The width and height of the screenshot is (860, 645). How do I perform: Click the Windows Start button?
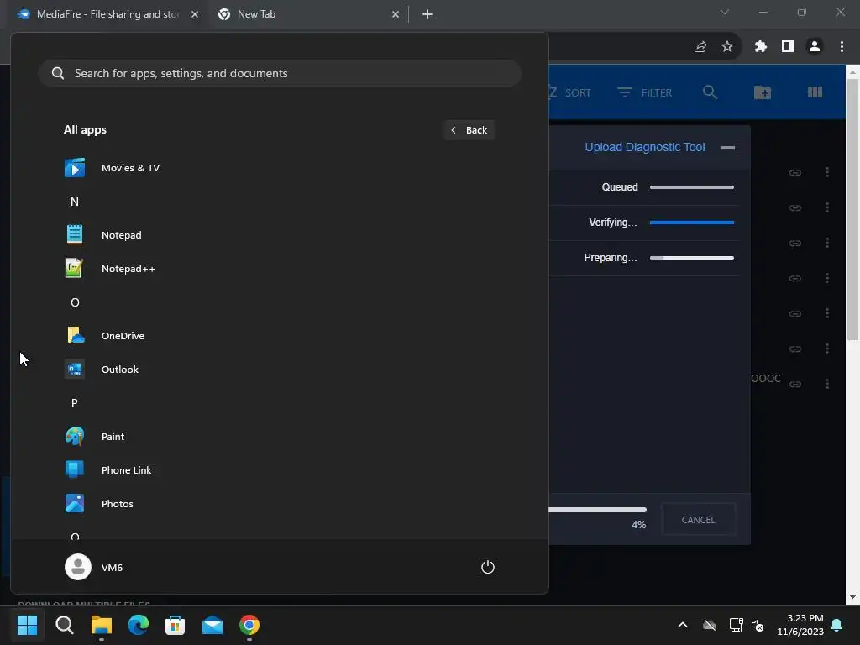click(x=27, y=625)
